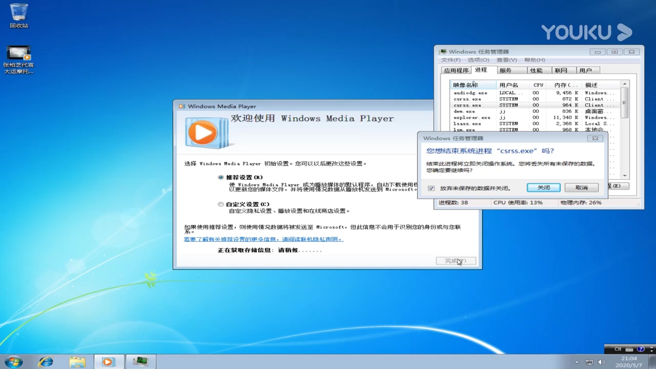This screenshot has height=369, width=656.
Task: Open Windows Explorer folder taskbar icon
Action: point(77,361)
